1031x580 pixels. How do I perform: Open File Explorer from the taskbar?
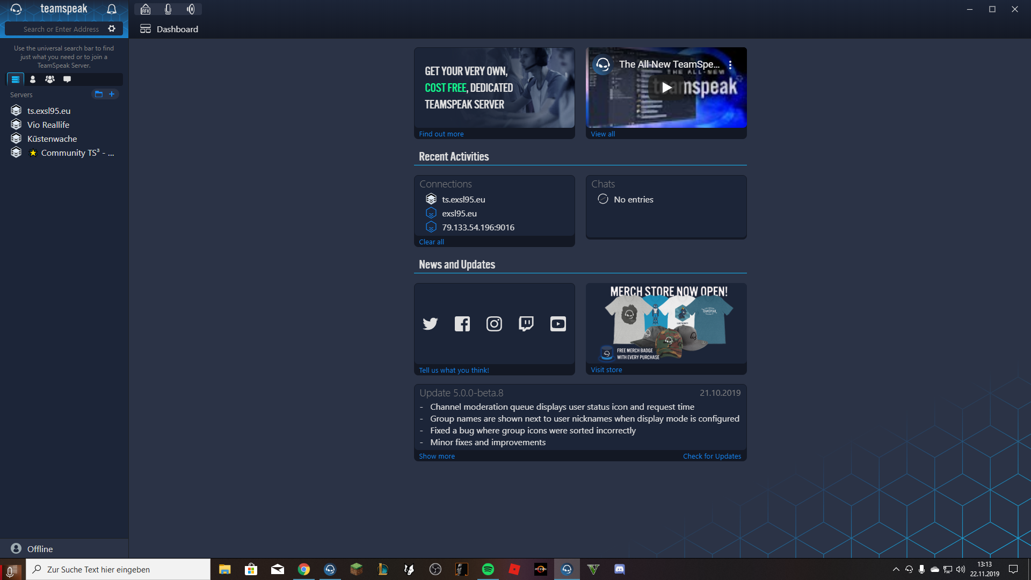[225, 569]
